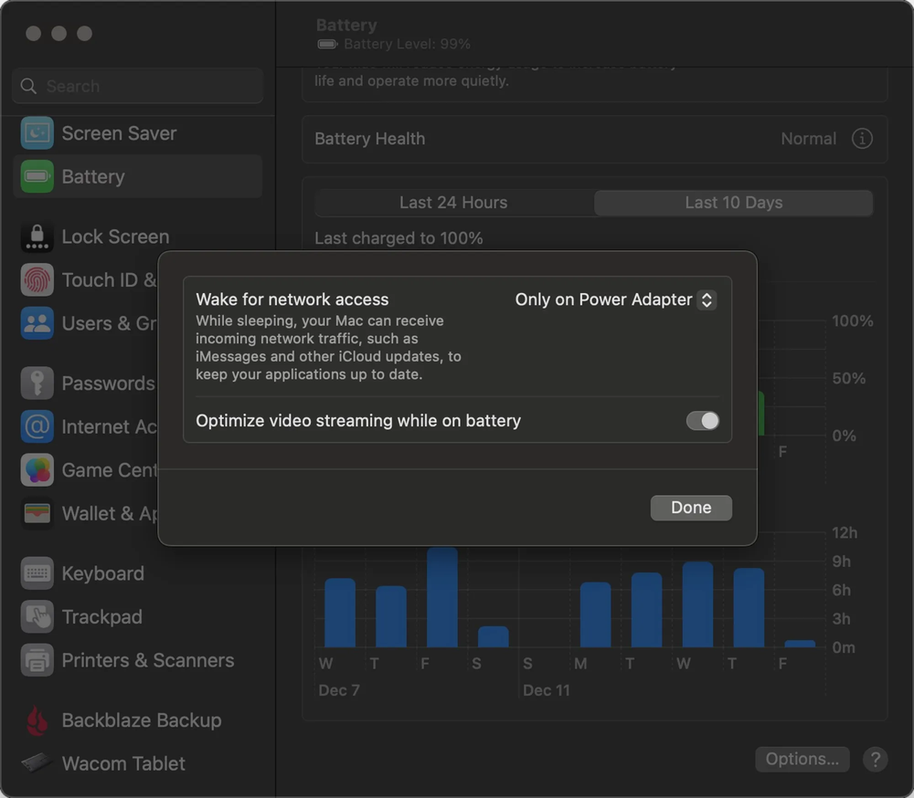This screenshot has height=798, width=914.
Task: Click the tallest Friday usage bar
Action: 441,596
